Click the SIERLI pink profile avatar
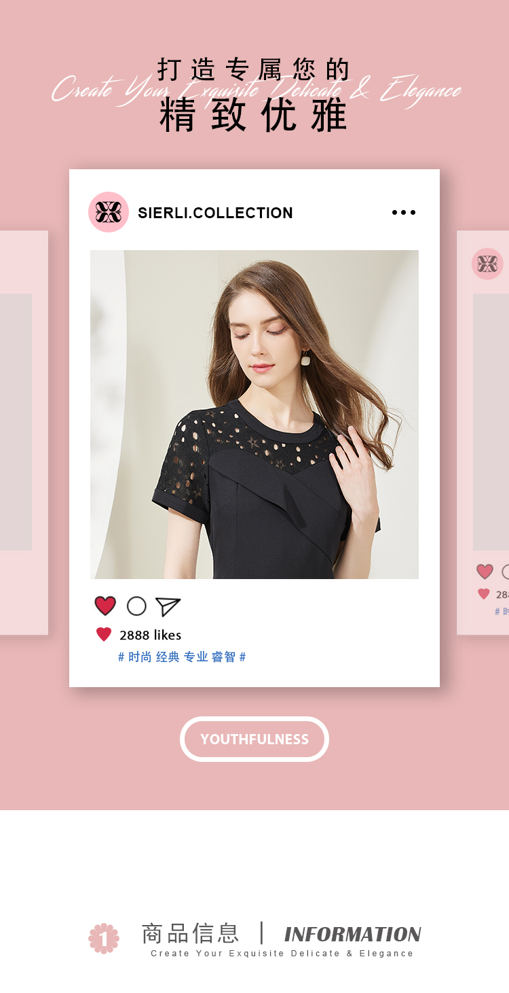 109,212
